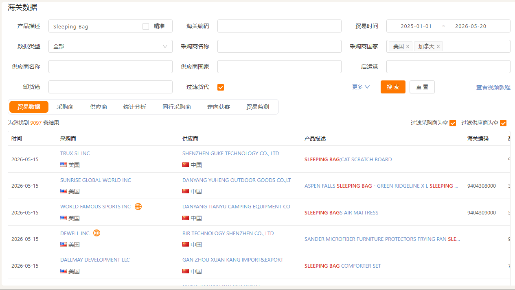Image resolution: width=515 pixels, height=290 pixels.
Task: Open description SANDER MICROFIBER FURNITURE PROTECTORS
Action: click(x=382, y=239)
